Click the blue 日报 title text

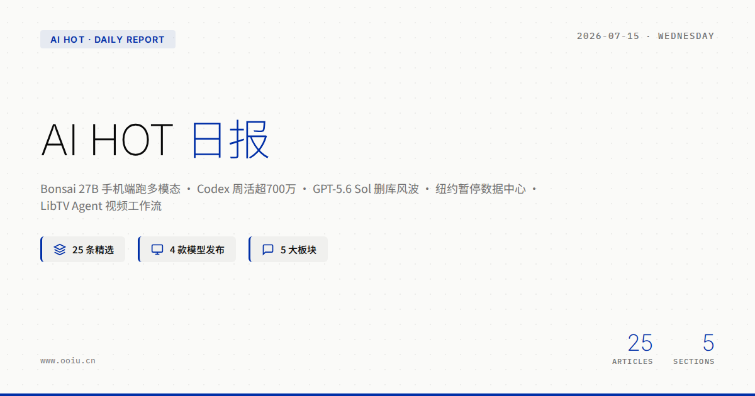click(230, 140)
